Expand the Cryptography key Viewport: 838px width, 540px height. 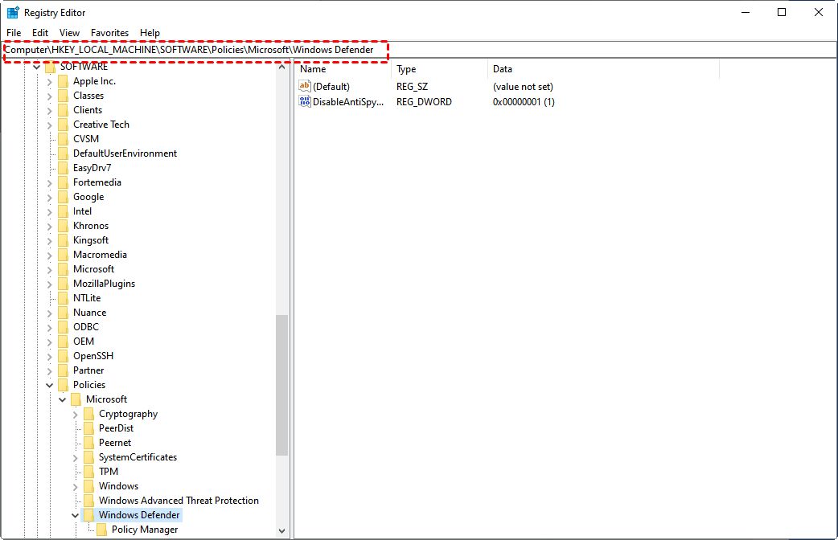tap(76, 415)
